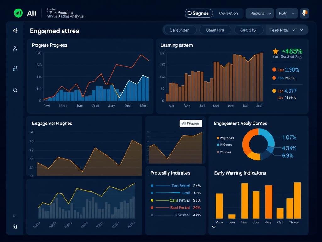Select the All menu item top-left
322x242 pixels.
(31, 13)
